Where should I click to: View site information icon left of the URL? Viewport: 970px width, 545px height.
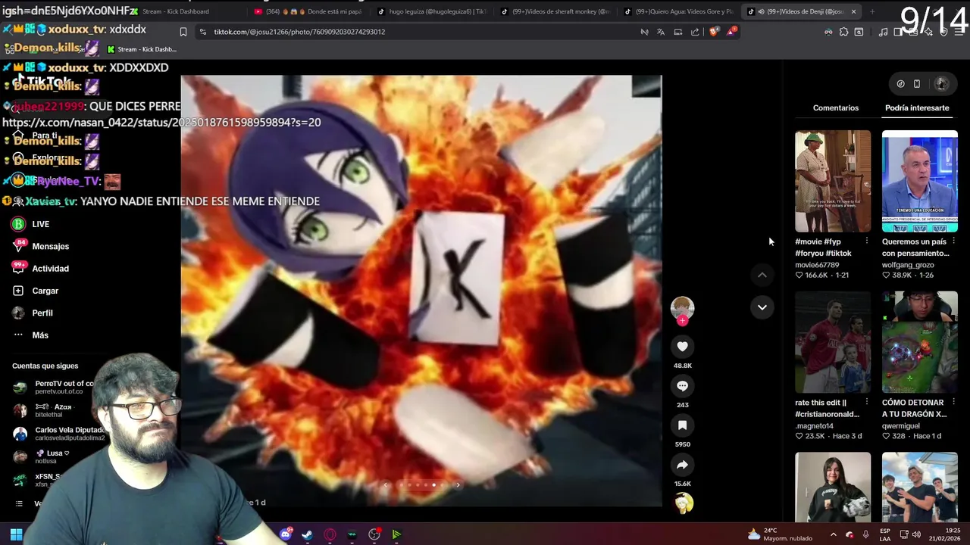coord(202,32)
